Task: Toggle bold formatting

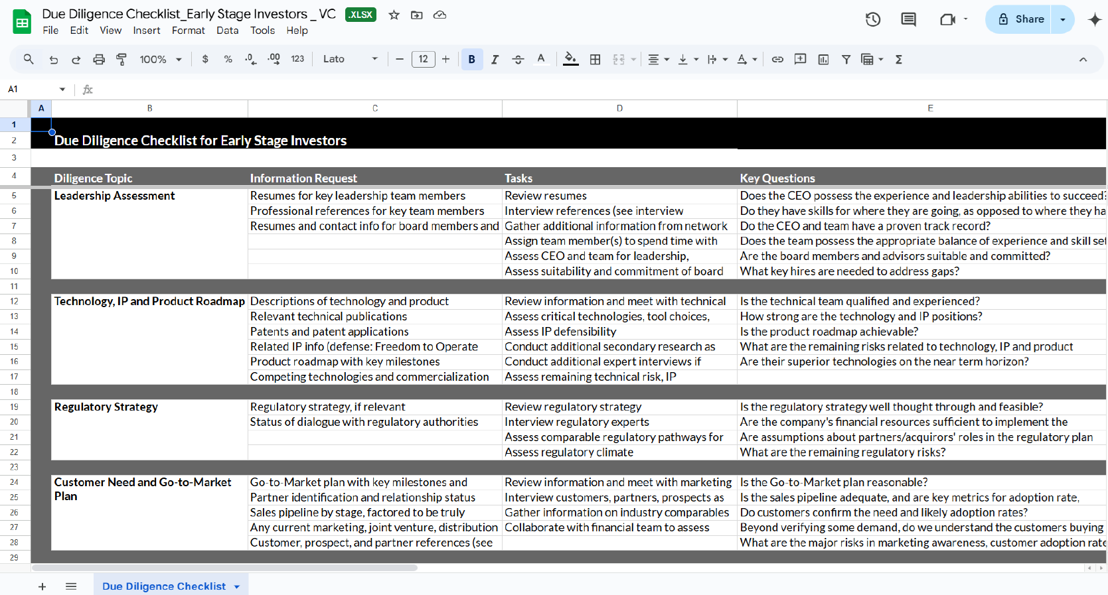Action: coord(472,59)
